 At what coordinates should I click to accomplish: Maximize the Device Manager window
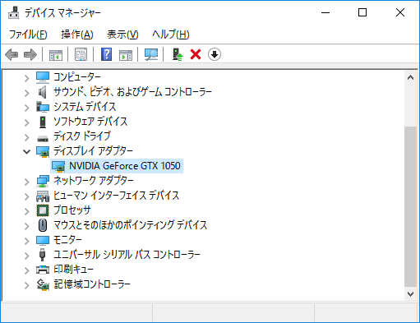point(362,12)
